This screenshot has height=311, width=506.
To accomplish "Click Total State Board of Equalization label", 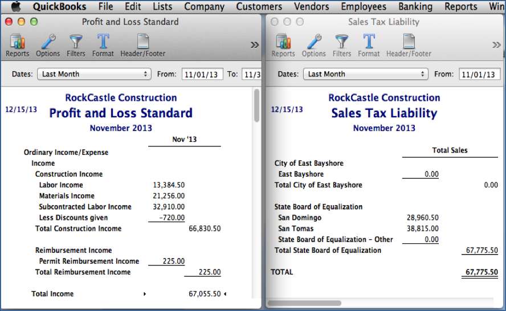I will [x=328, y=251].
